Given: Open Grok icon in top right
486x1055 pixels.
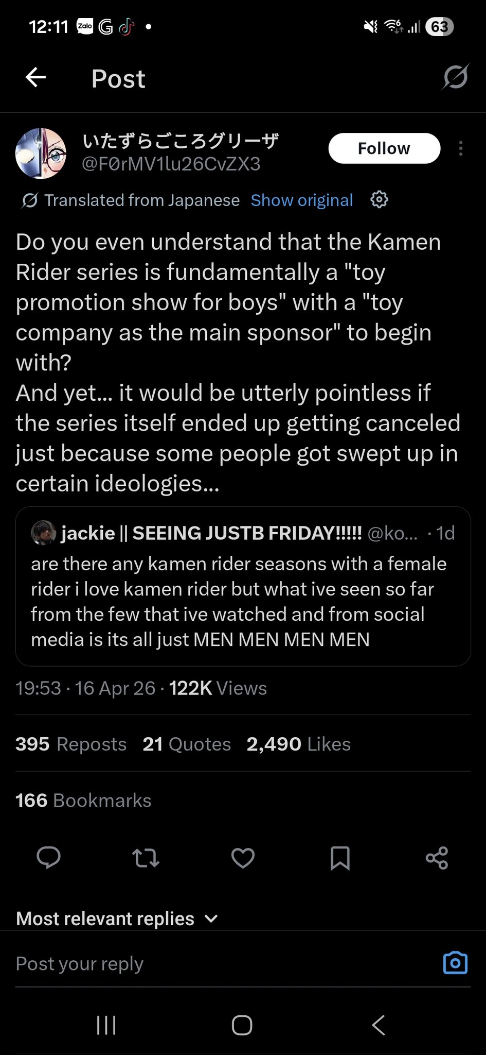Looking at the screenshot, I should [455, 77].
